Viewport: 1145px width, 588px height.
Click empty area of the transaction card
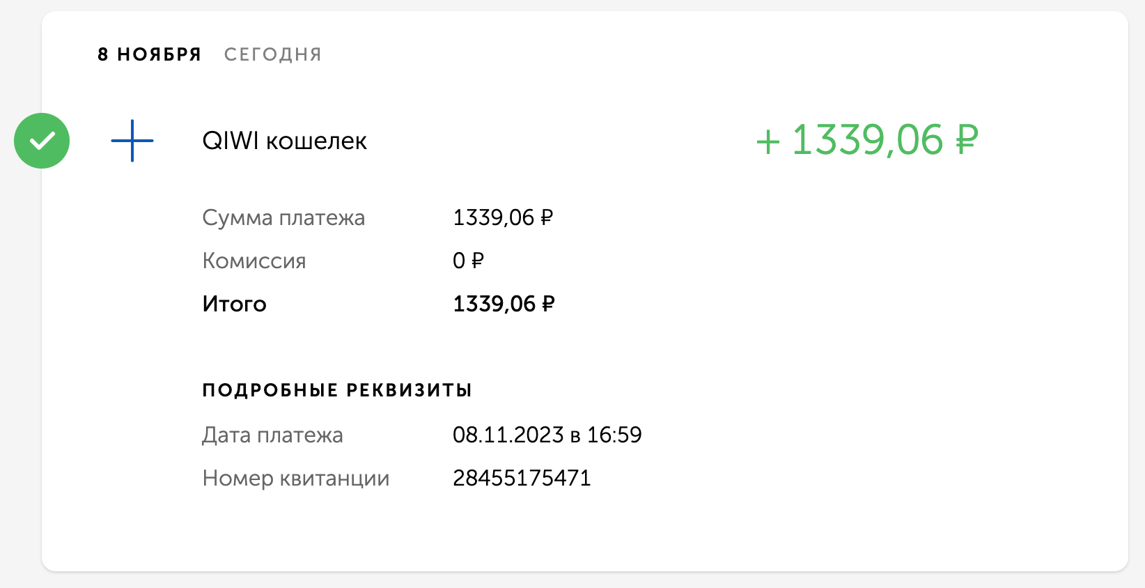(x=836, y=348)
